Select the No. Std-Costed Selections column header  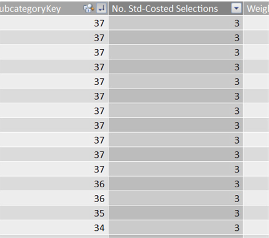(x=166, y=9)
